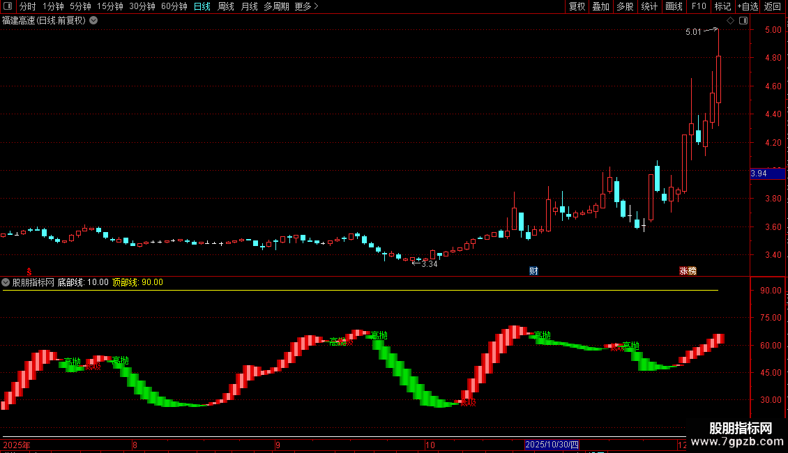Select the 30分钟 period tab
This screenshot has width=788, height=453.
[142, 6]
